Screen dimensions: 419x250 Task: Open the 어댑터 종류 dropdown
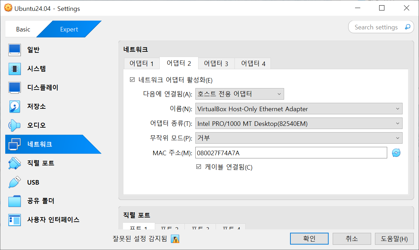click(x=299, y=123)
